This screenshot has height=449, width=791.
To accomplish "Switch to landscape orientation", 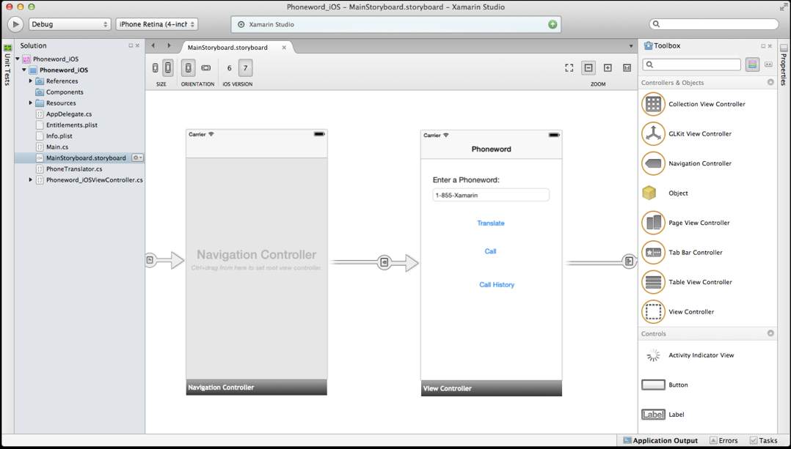I will tap(205, 68).
